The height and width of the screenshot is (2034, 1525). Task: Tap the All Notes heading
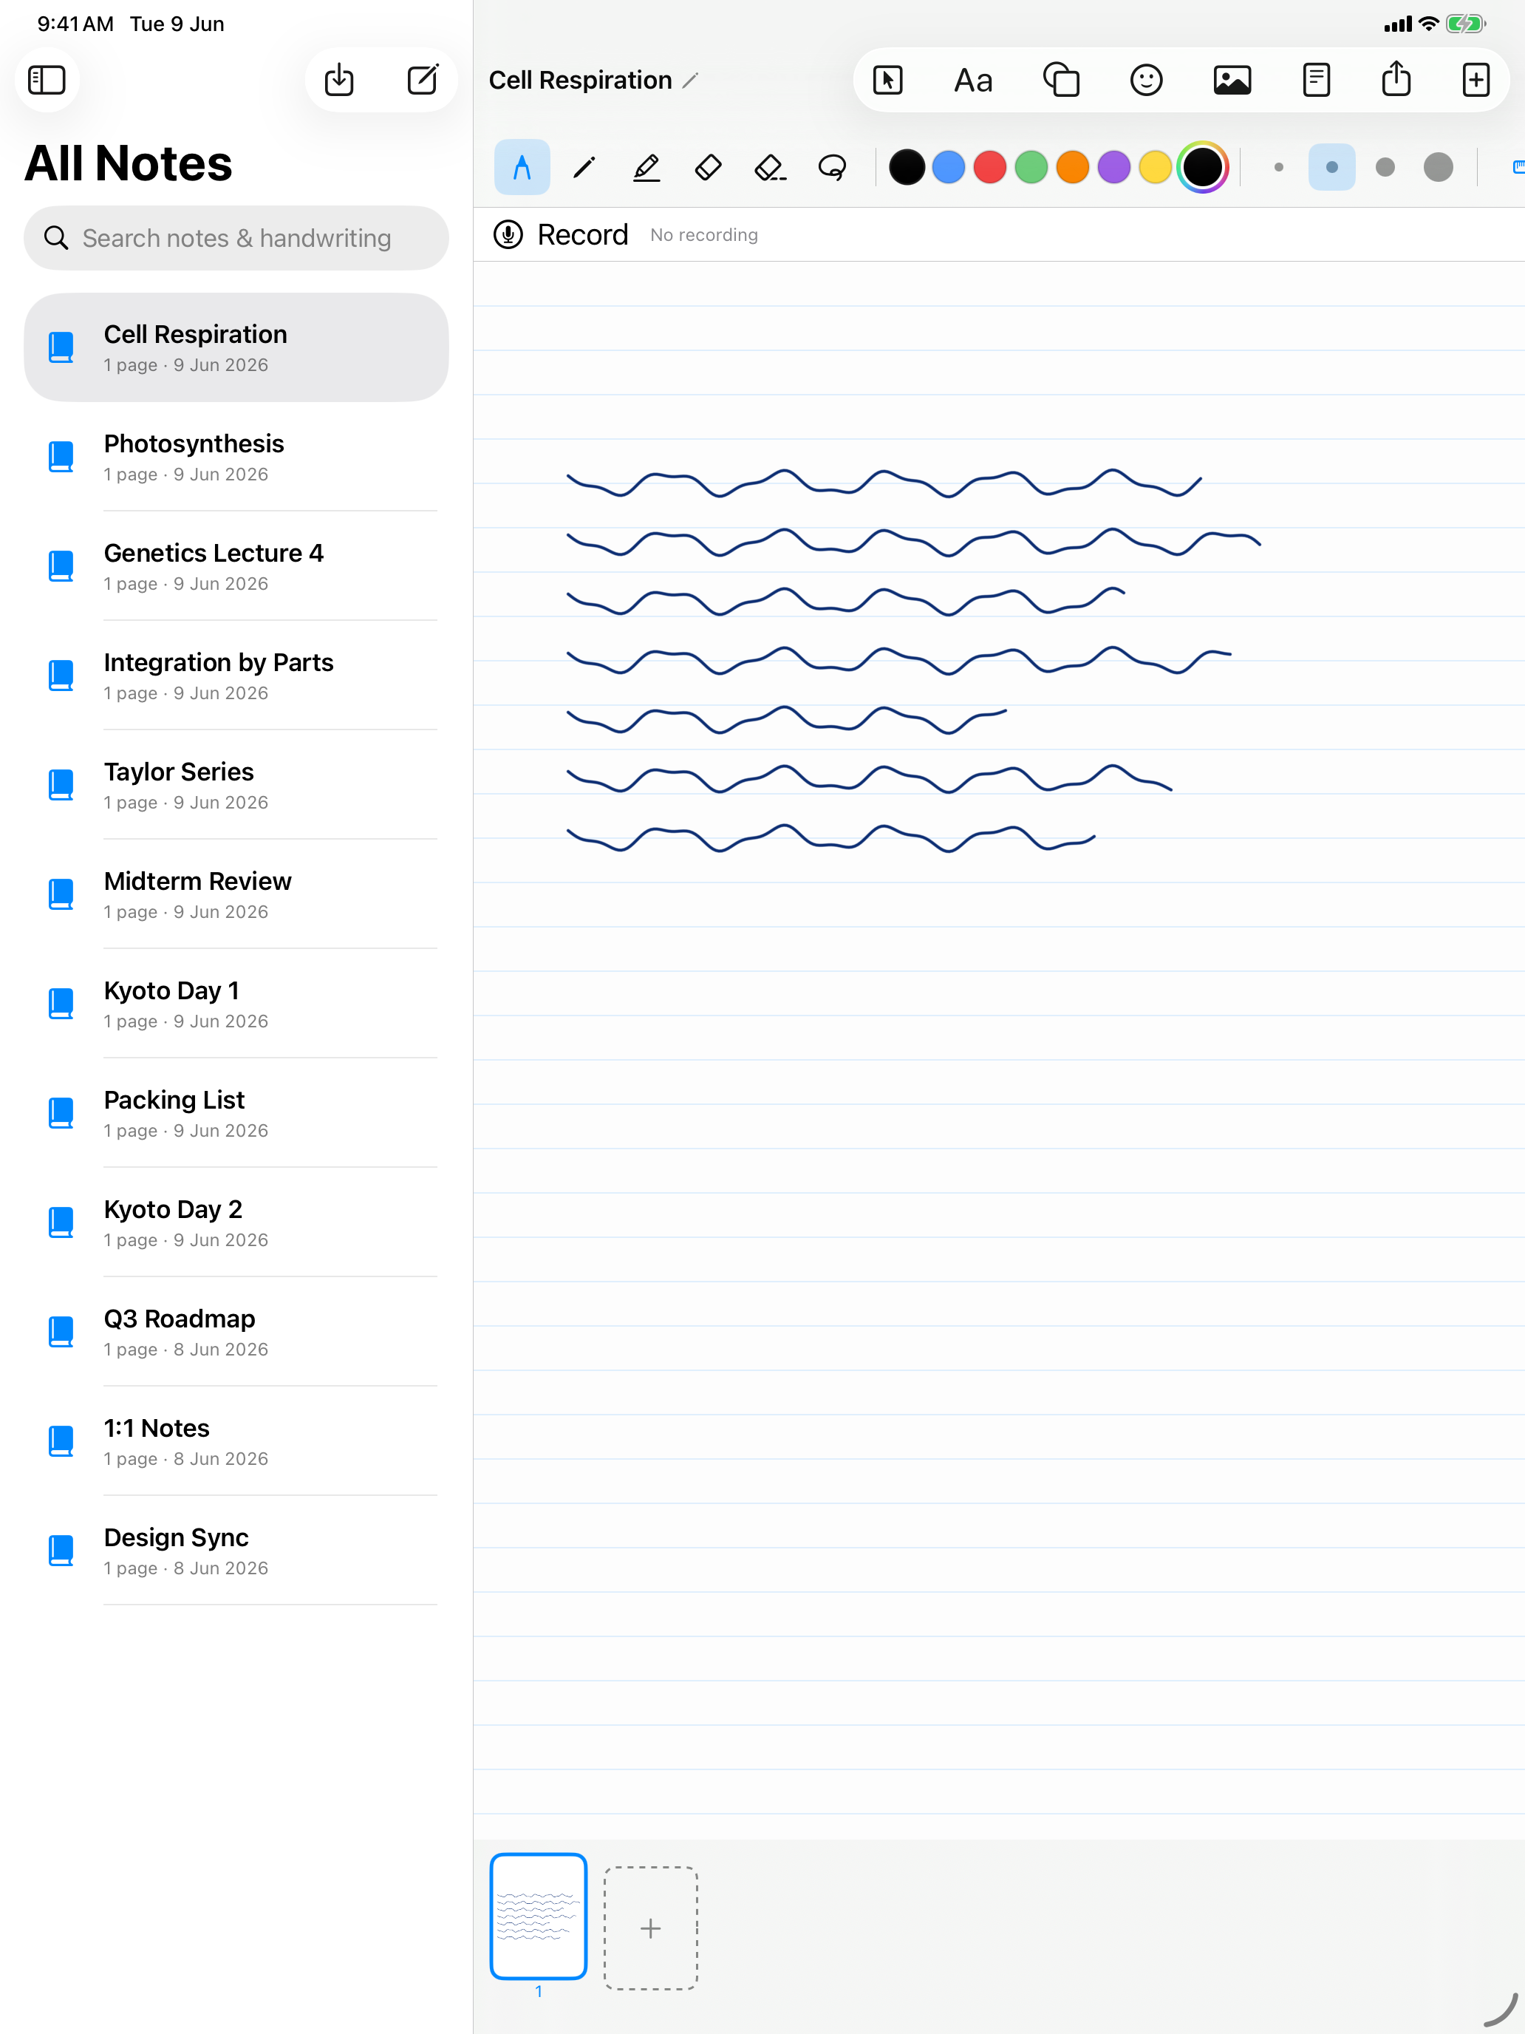coord(128,163)
